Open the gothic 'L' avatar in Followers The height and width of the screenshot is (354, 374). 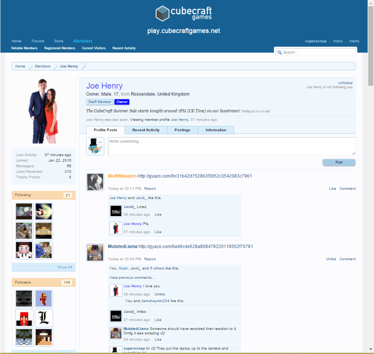44,318
